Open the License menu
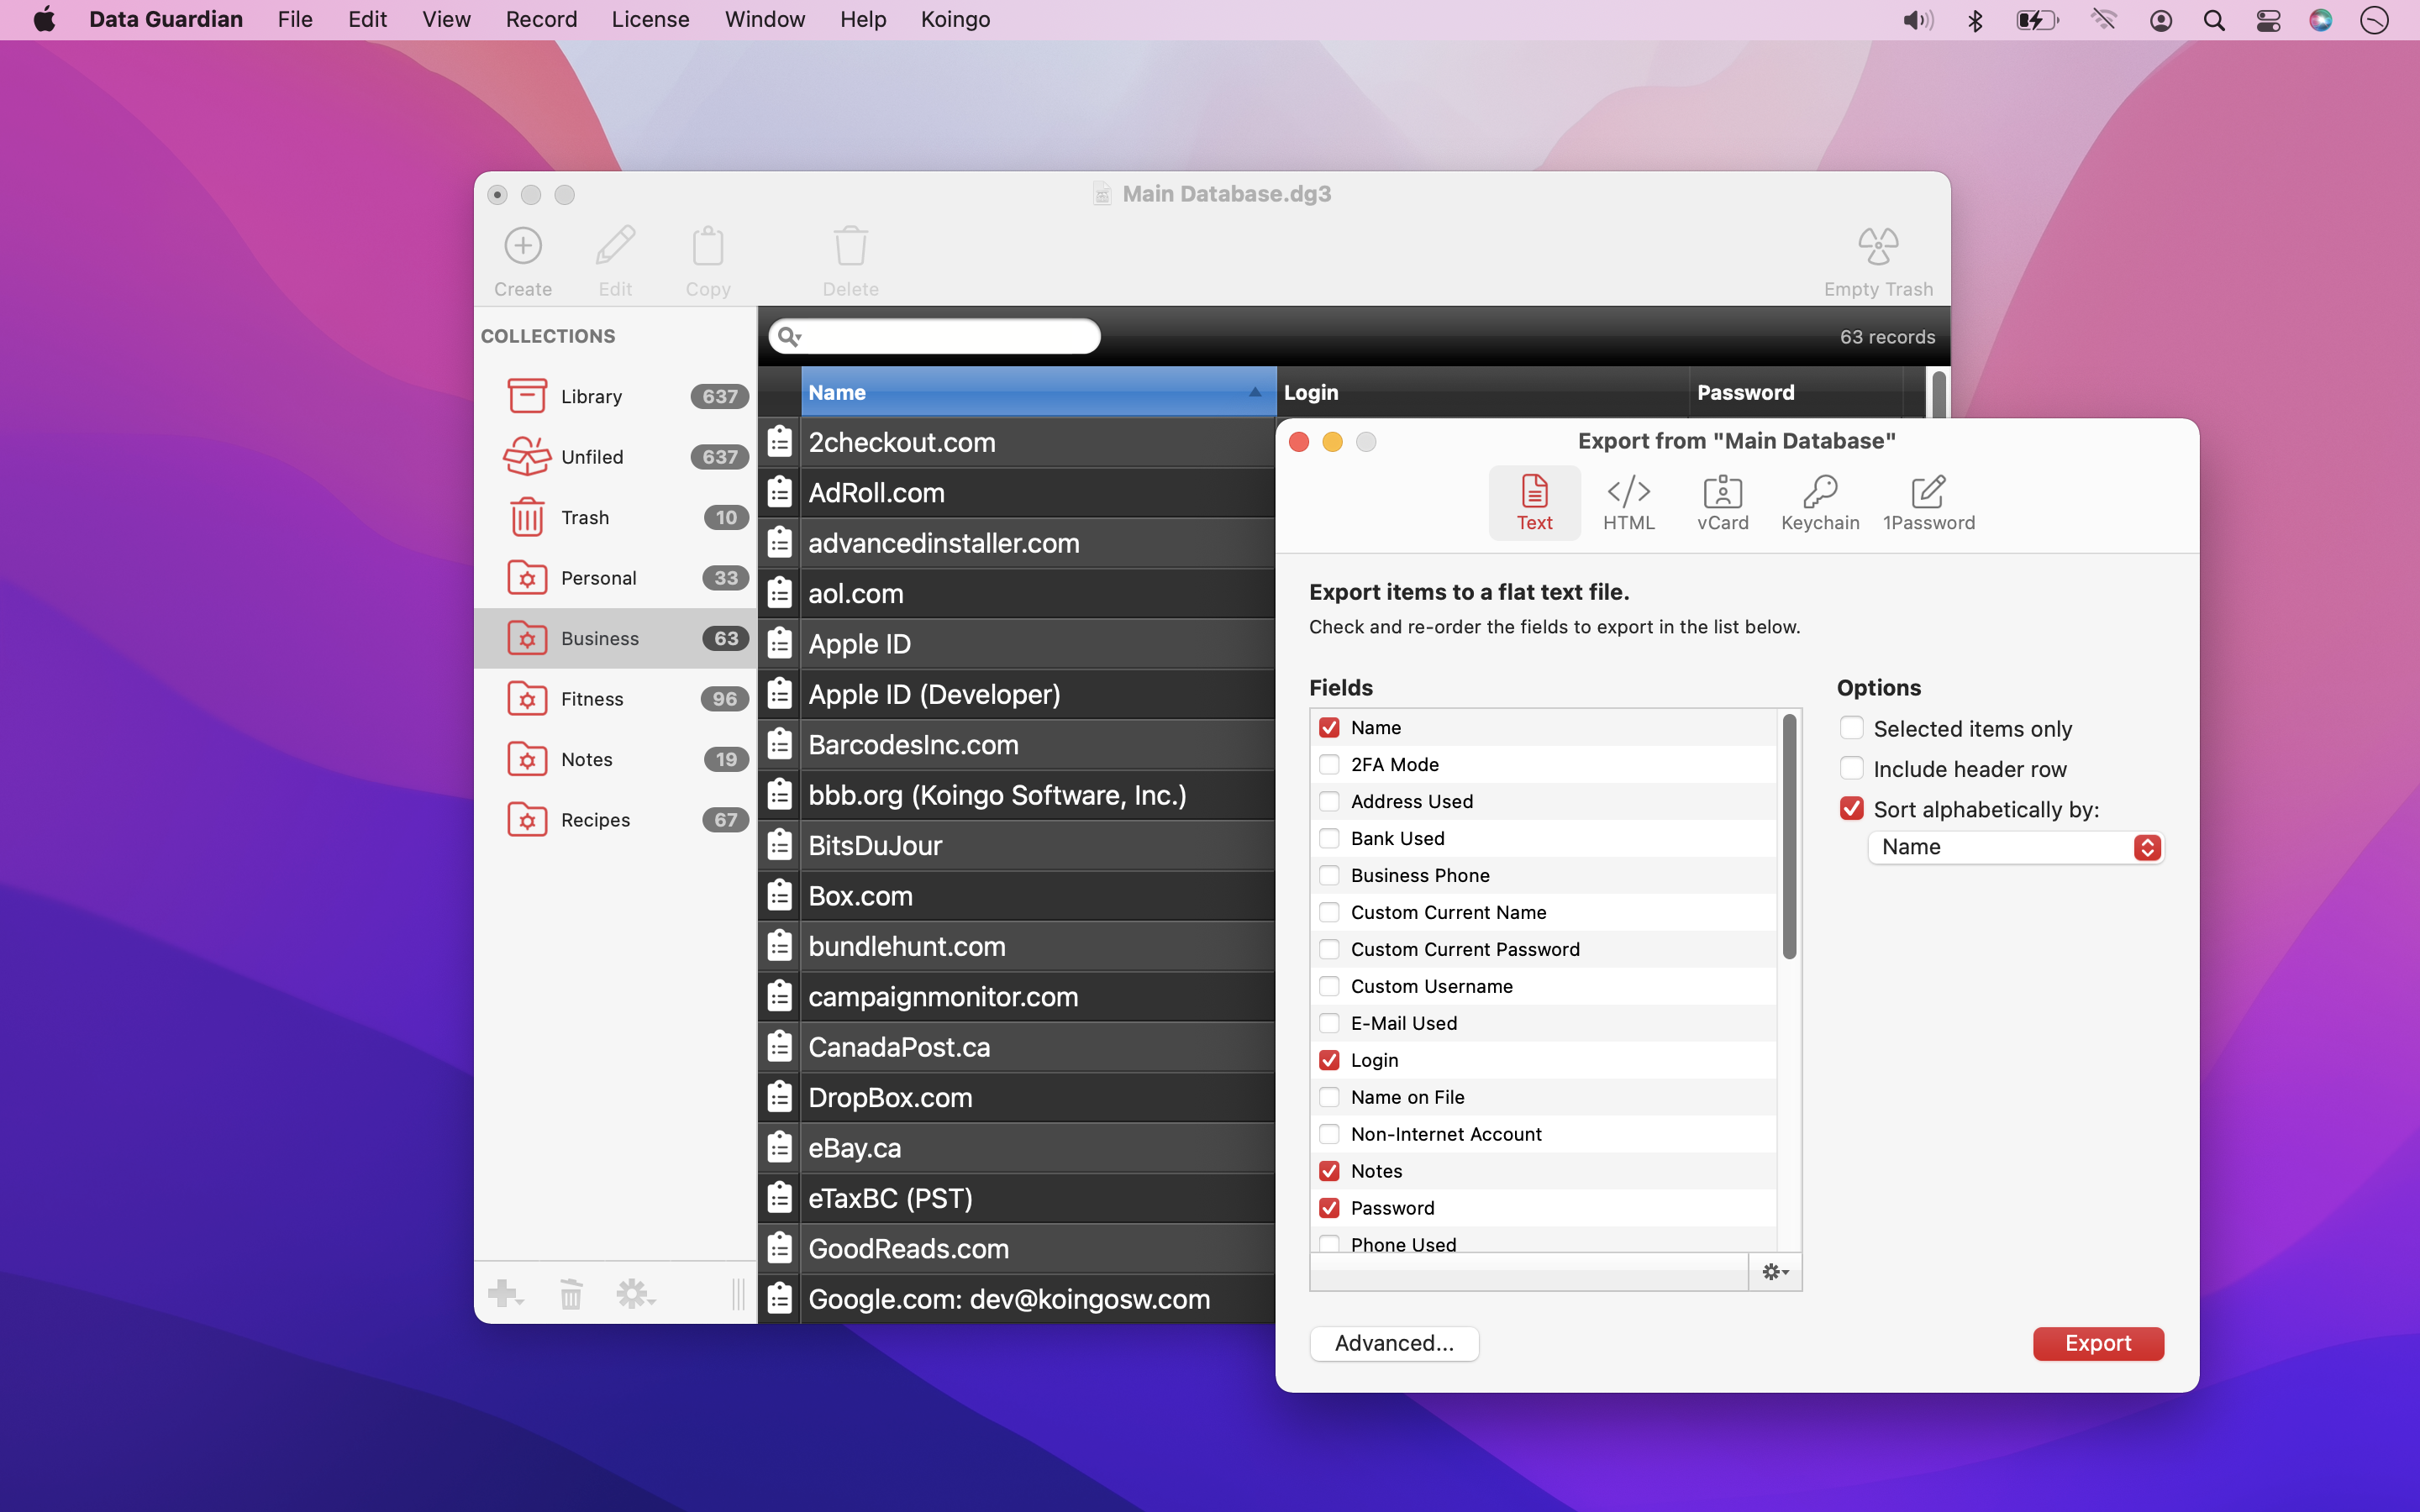2420x1512 pixels. (x=650, y=20)
